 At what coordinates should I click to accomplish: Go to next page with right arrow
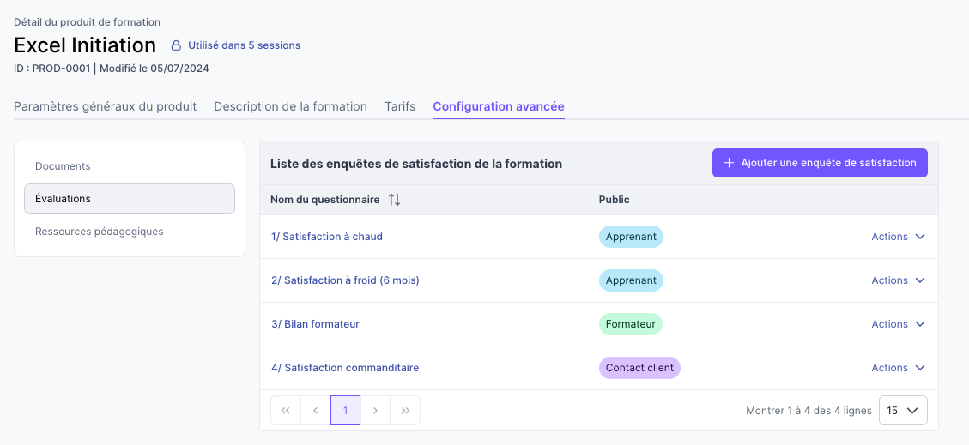click(375, 411)
